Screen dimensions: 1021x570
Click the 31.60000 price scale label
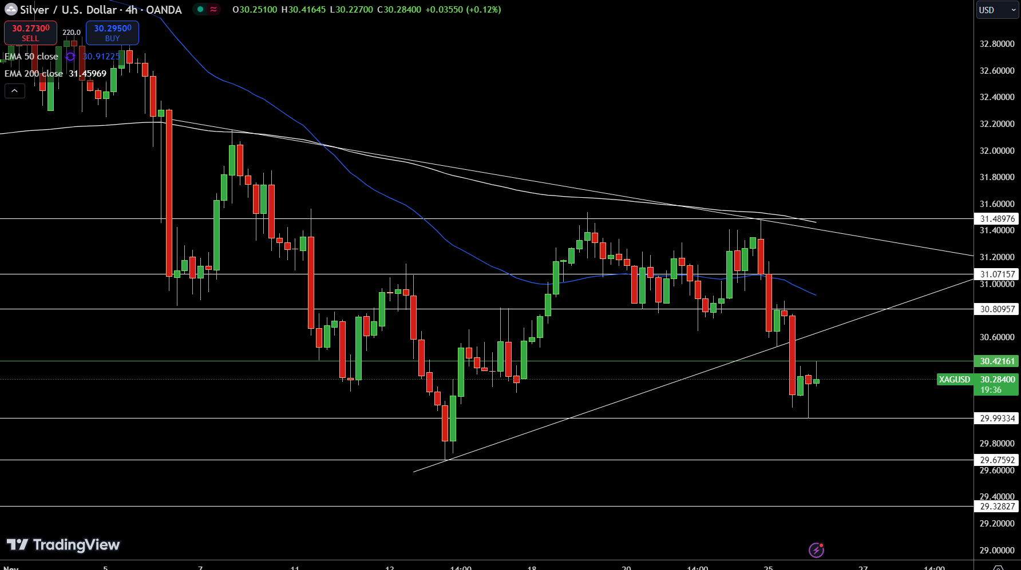[997, 204]
